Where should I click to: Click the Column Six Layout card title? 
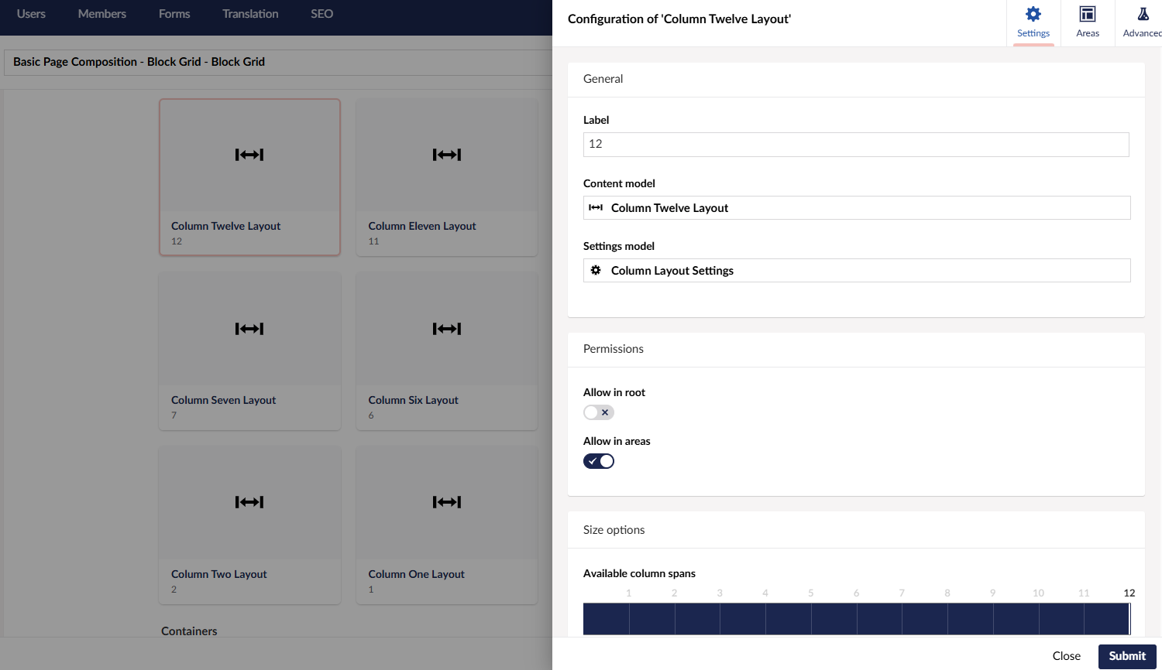(413, 400)
